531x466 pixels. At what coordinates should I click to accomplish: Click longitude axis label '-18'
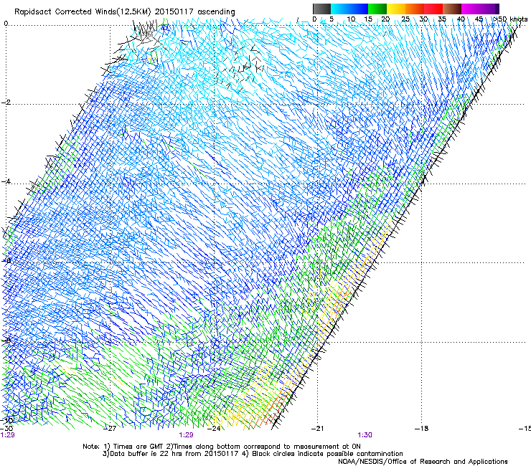click(421, 429)
